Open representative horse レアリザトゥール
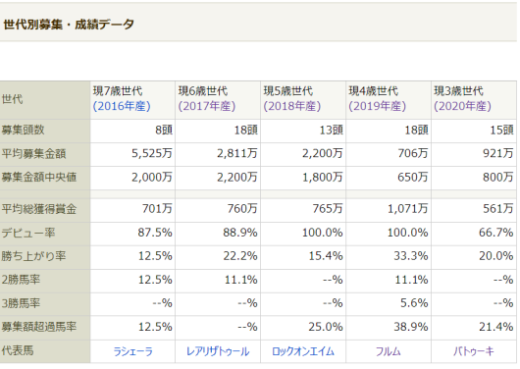 [218, 351]
